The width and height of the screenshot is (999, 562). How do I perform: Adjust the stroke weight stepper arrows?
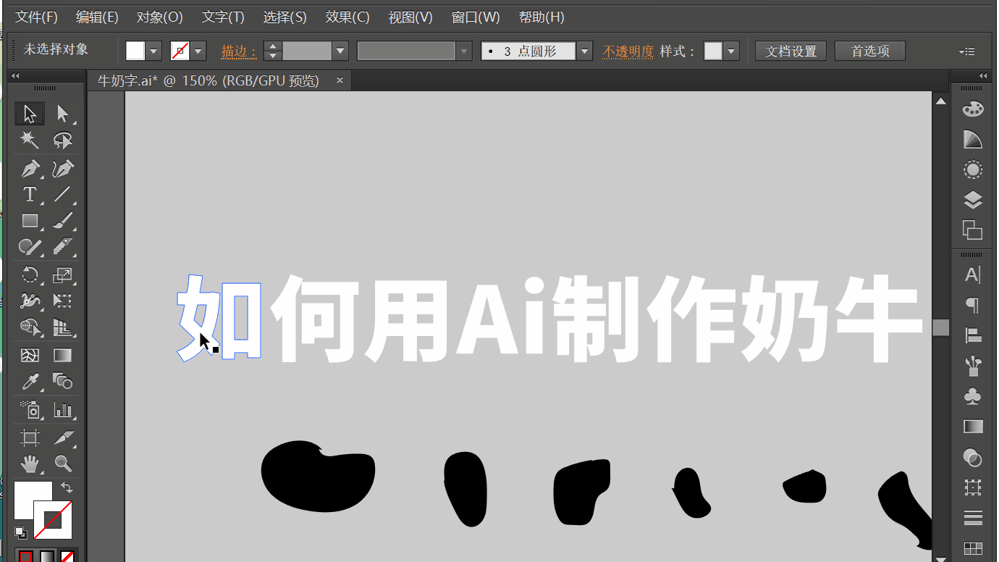272,51
